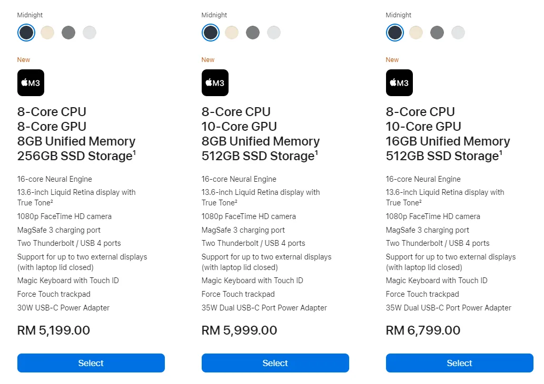Pick Space Grey color for the 256GB model

click(x=68, y=33)
